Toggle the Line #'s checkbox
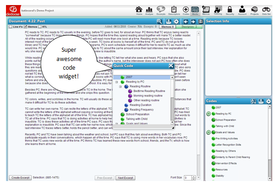Viewport: 276px width, 187px height. pyautogui.click(x=11, y=27)
